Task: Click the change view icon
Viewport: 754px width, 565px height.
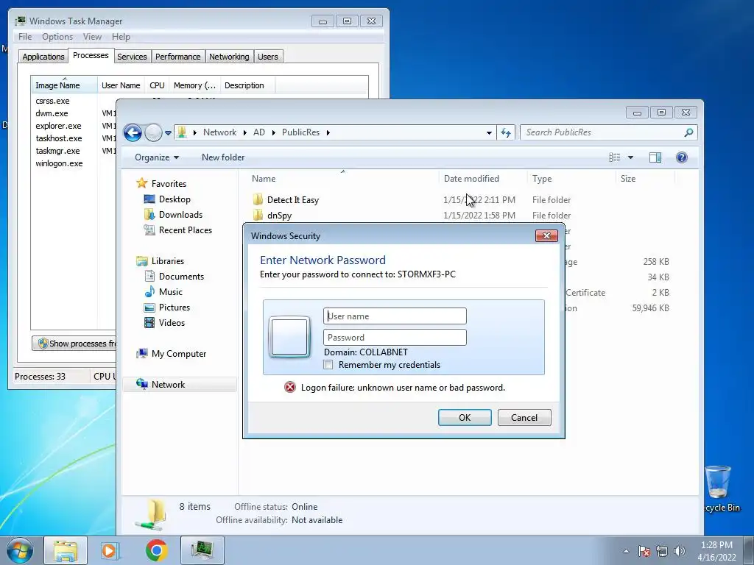Action: pos(615,157)
